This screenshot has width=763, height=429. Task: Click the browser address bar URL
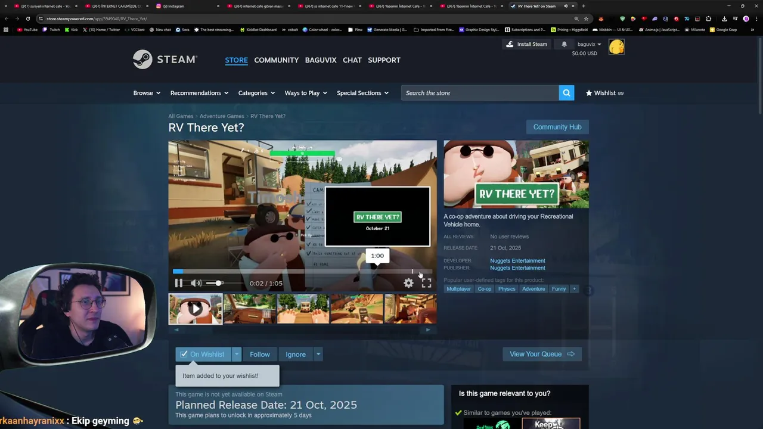(x=97, y=18)
